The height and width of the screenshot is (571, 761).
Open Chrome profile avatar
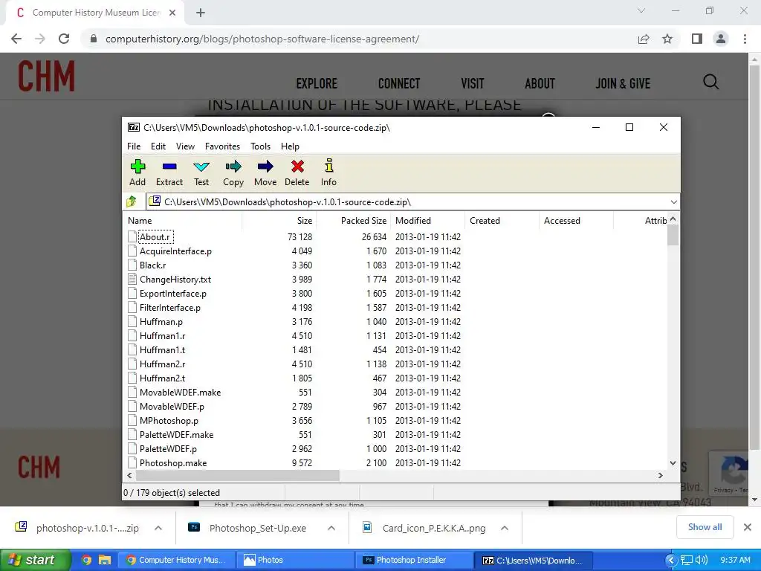pyautogui.click(x=721, y=39)
